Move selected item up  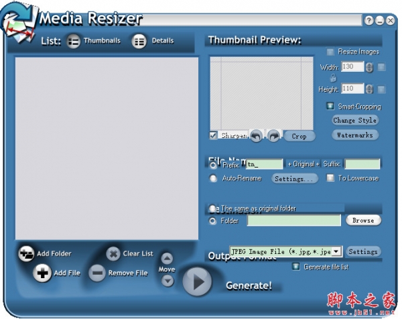[x=167, y=259]
